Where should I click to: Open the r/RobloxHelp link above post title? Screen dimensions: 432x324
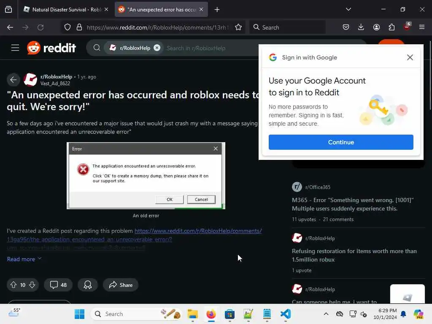coord(56,77)
